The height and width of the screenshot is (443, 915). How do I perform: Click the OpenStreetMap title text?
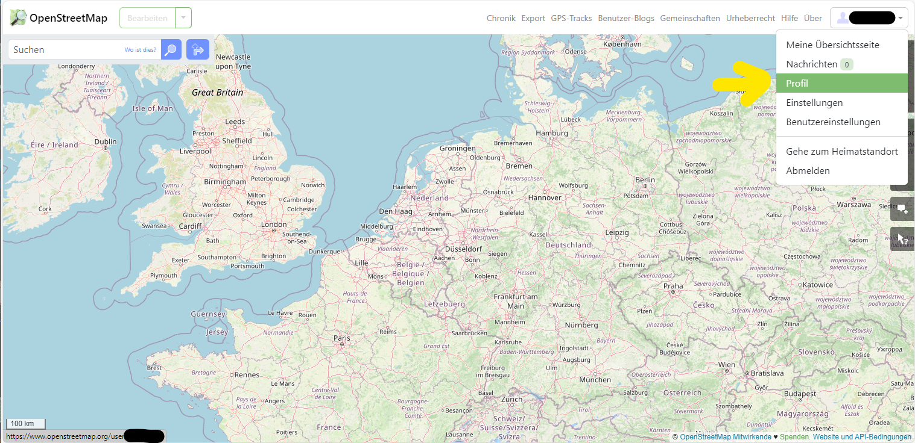[68, 18]
